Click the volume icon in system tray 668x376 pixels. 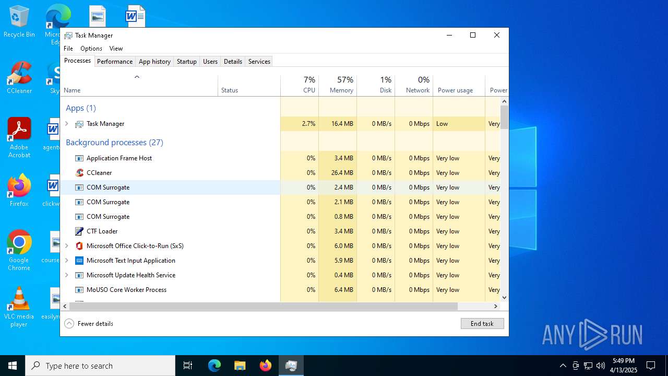pos(601,366)
